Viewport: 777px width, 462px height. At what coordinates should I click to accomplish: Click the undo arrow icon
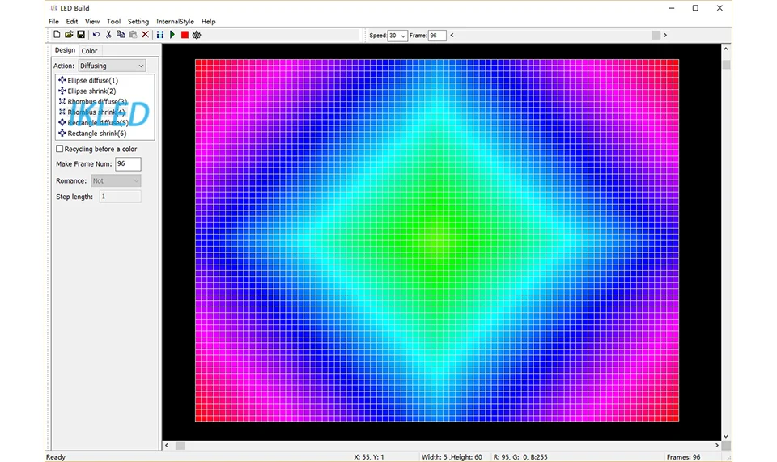96,35
